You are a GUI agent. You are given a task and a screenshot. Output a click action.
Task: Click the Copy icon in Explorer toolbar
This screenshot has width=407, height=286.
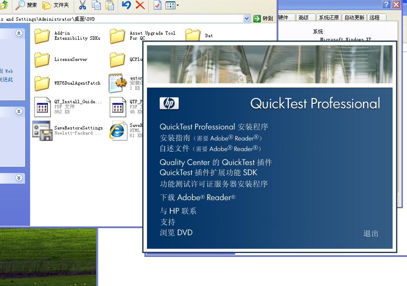(x=96, y=5)
